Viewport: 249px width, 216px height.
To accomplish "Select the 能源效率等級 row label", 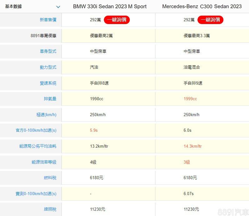I will coord(44,162).
